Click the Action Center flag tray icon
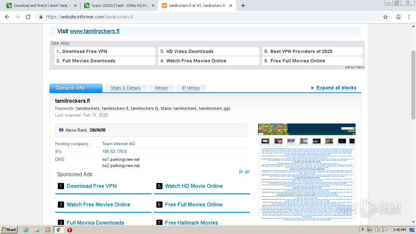The width and height of the screenshot is (416, 234). (385, 230)
